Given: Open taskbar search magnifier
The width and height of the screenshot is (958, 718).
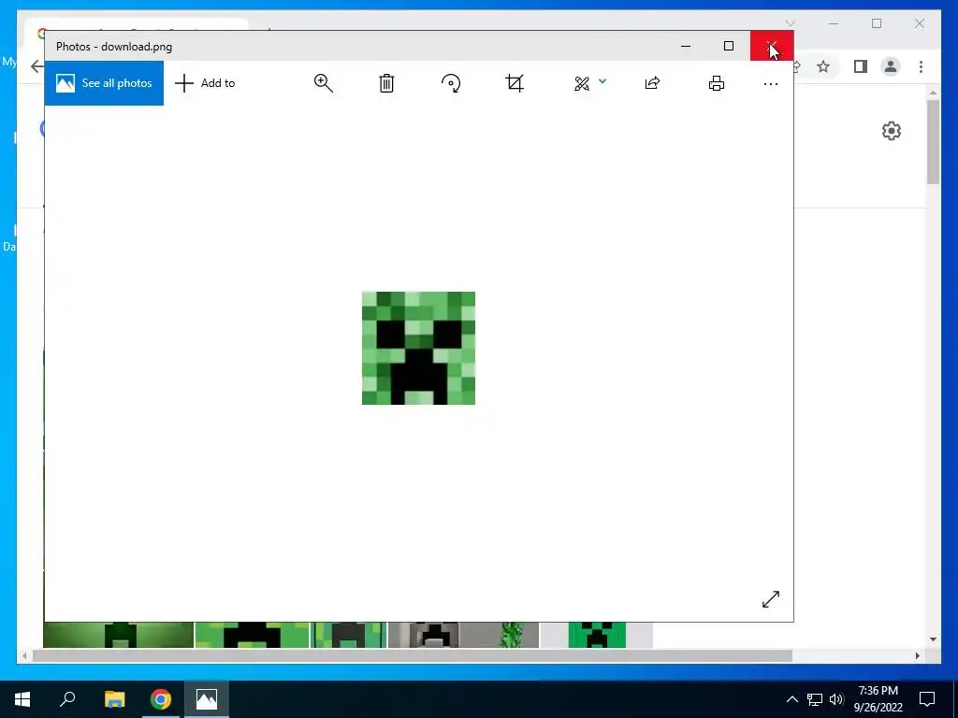Looking at the screenshot, I should click(67, 699).
